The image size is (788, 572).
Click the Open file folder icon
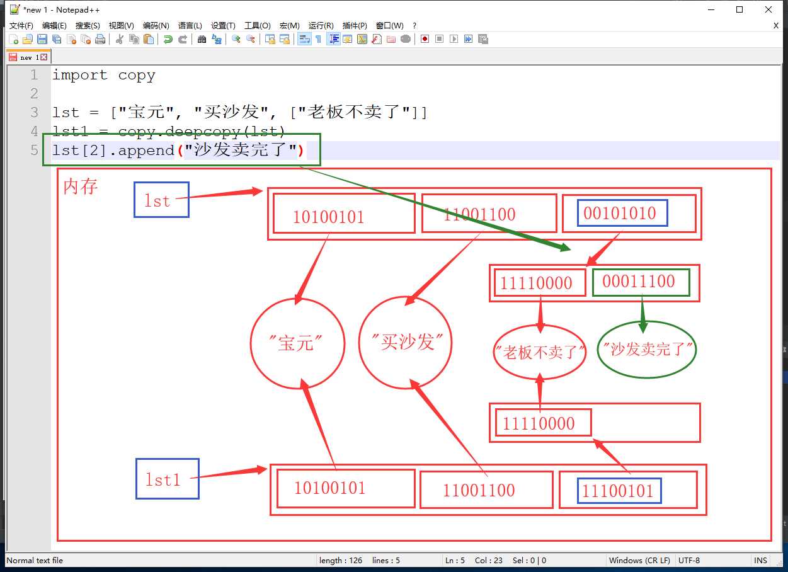(28, 39)
